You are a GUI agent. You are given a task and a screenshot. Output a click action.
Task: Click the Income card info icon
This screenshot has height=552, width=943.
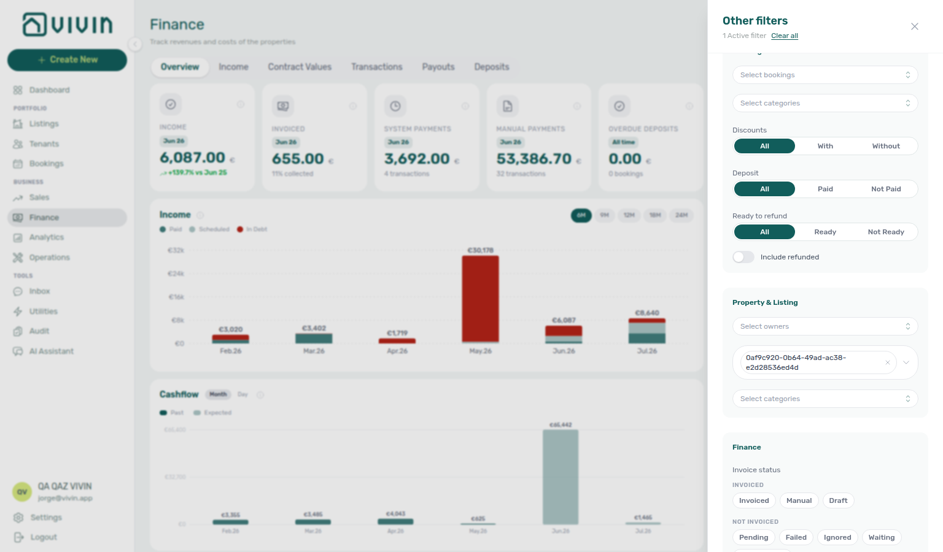tap(241, 104)
